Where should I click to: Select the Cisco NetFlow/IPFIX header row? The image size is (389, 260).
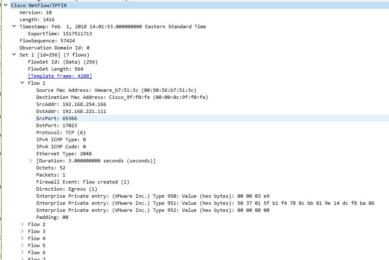pos(199,5)
